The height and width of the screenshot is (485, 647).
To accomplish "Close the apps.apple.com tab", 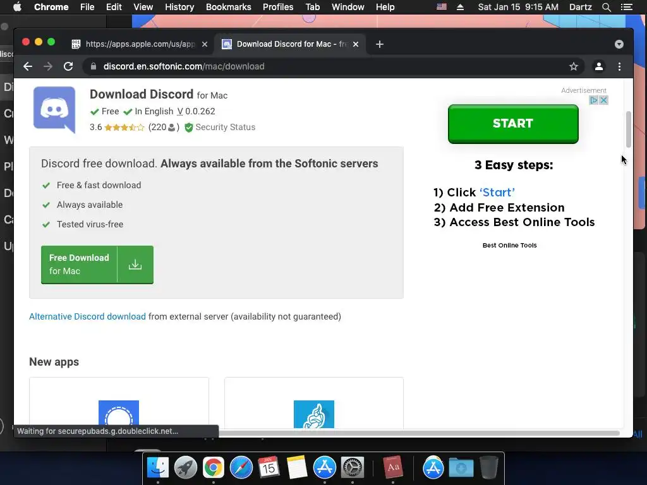I will [x=205, y=44].
